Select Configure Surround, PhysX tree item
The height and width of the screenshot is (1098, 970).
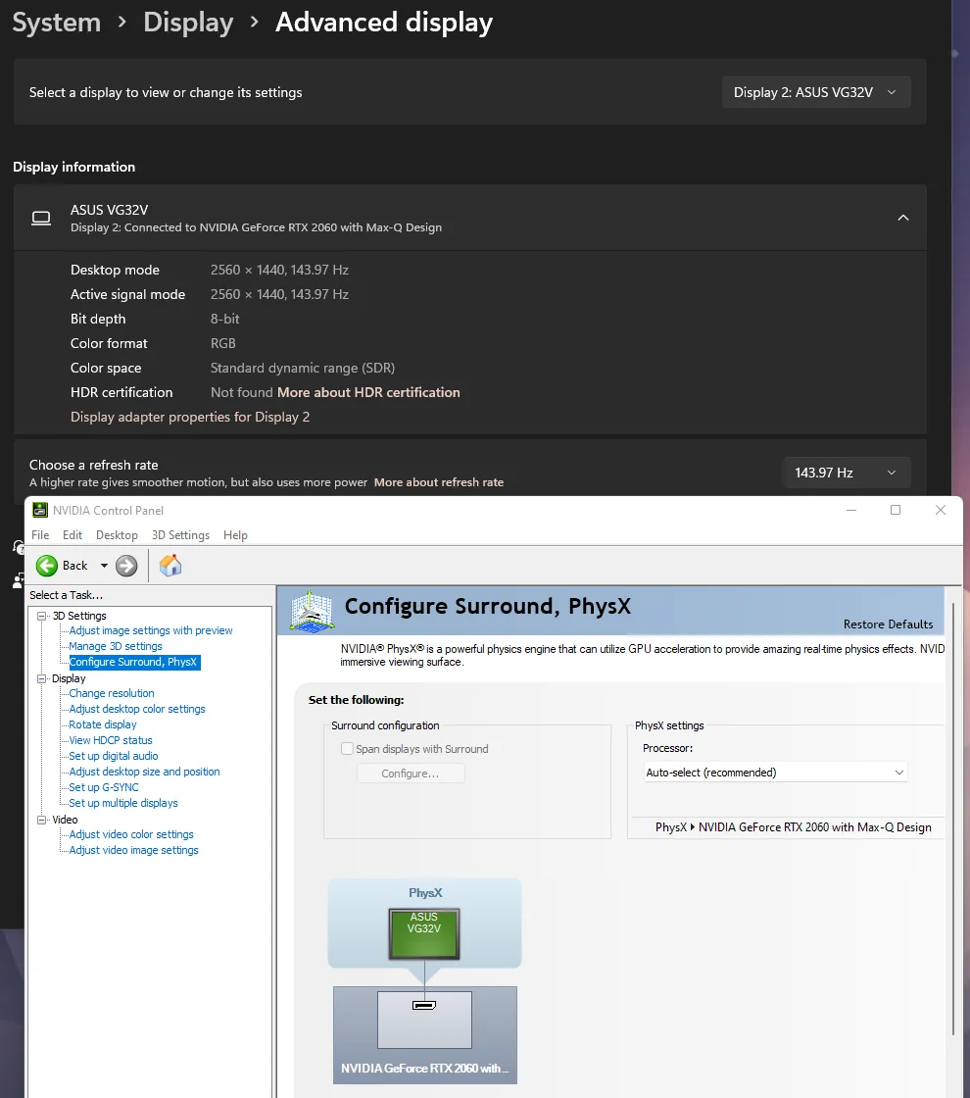[x=134, y=663]
